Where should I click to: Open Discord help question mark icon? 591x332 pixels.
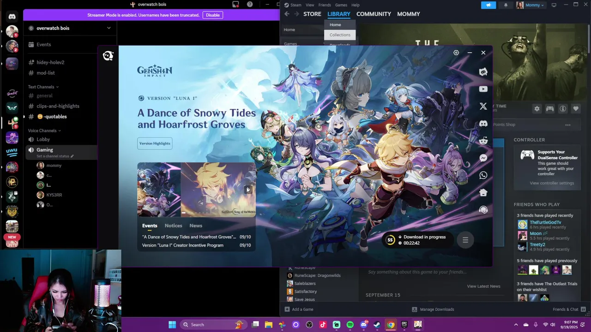[x=250, y=5]
